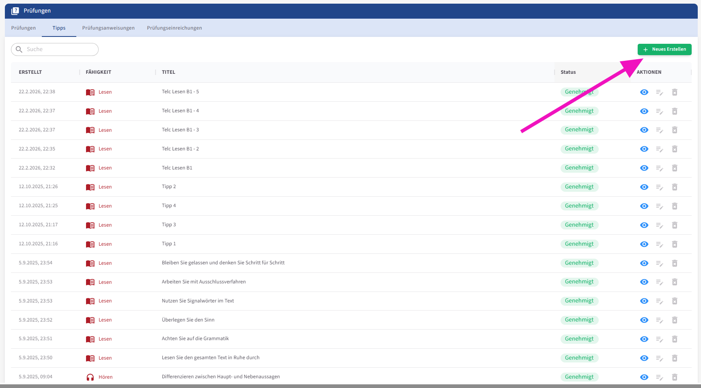Switch to the Prüfungsanweisungen tab
The height and width of the screenshot is (388, 701).
(x=108, y=28)
